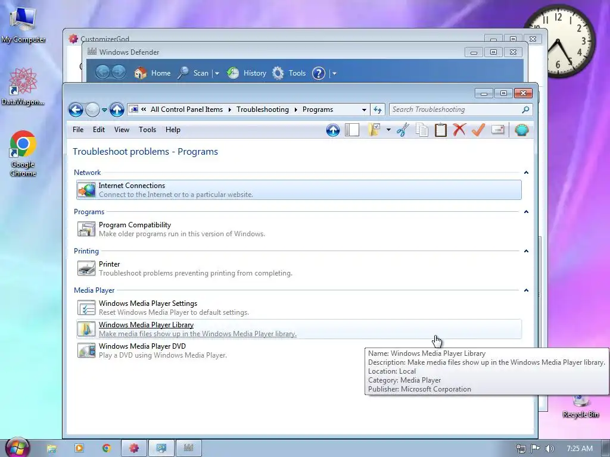Click the Media Player DVD disc icon

click(86, 350)
